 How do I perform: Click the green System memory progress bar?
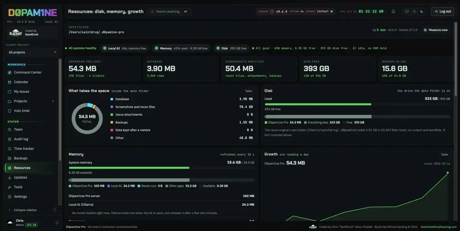click(129, 168)
